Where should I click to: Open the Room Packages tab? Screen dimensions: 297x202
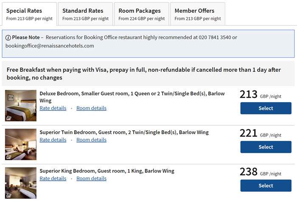pos(141,14)
